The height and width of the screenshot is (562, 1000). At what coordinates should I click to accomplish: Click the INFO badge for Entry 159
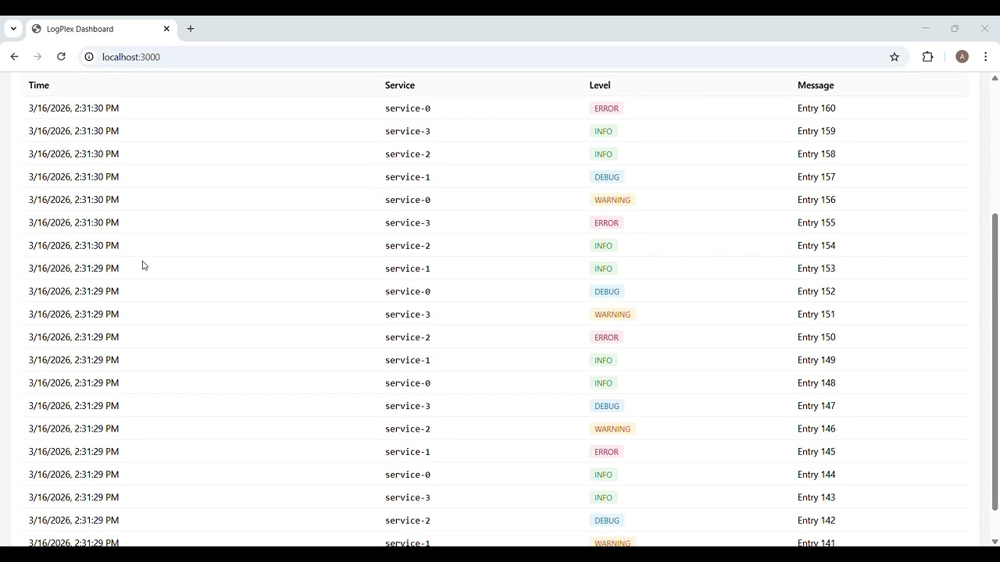pos(603,131)
